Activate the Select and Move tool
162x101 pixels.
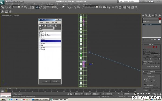click(x=37, y=7)
